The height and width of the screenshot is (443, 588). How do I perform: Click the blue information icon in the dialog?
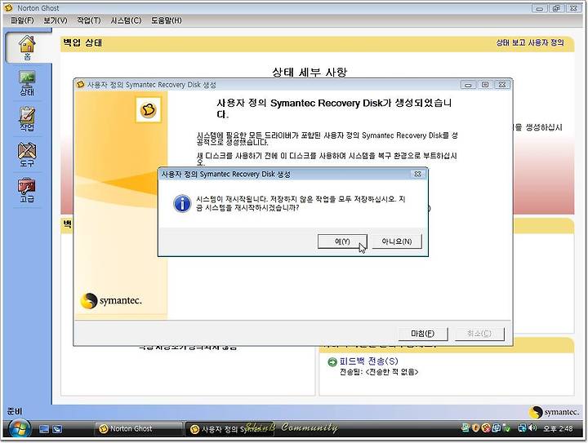182,203
